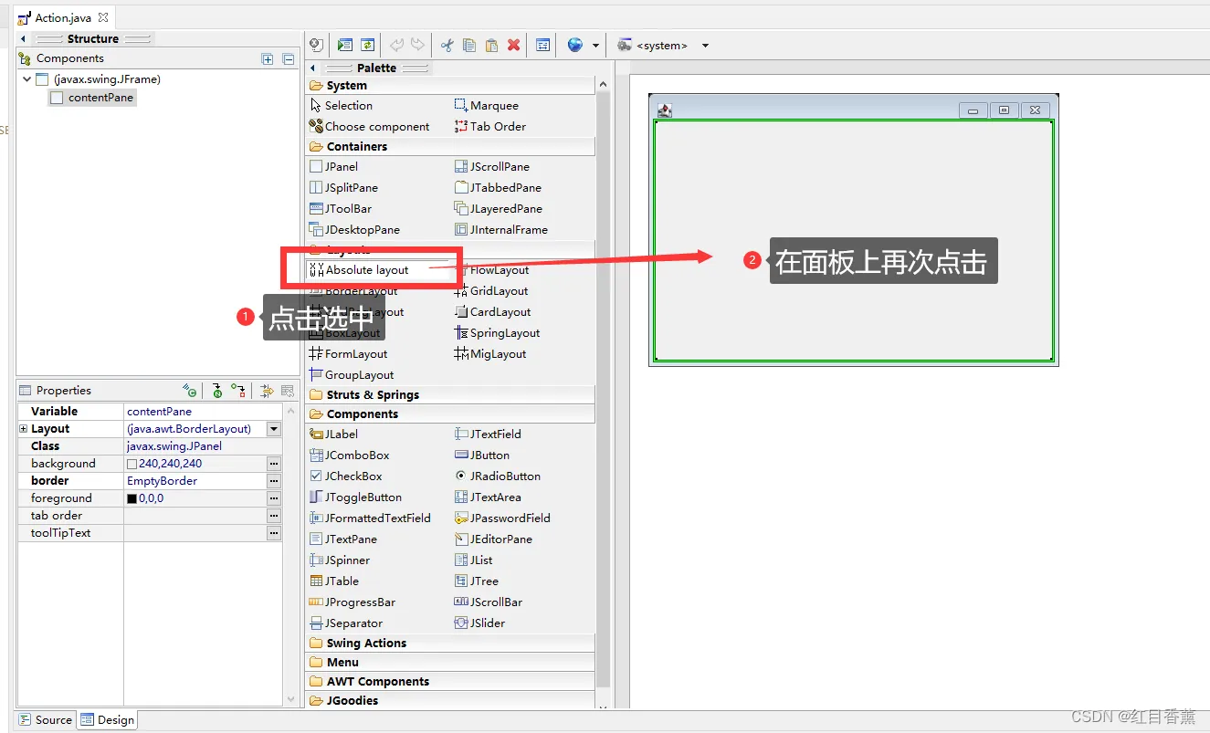The height and width of the screenshot is (733, 1210).
Task: Close the Action.java editor tab
Action: [103, 17]
